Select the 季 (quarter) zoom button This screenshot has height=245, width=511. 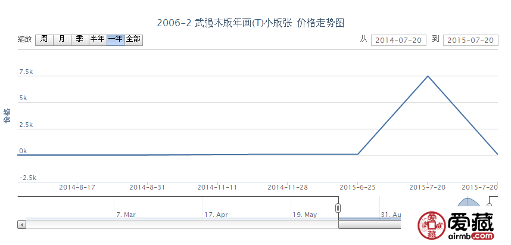(80, 40)
